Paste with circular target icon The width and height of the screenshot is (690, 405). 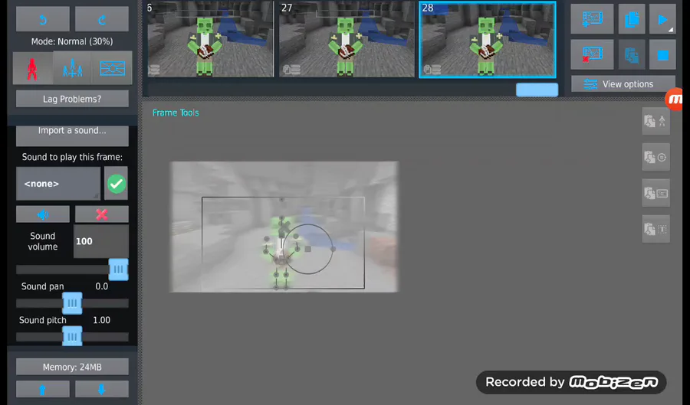[x=655, y=157]
